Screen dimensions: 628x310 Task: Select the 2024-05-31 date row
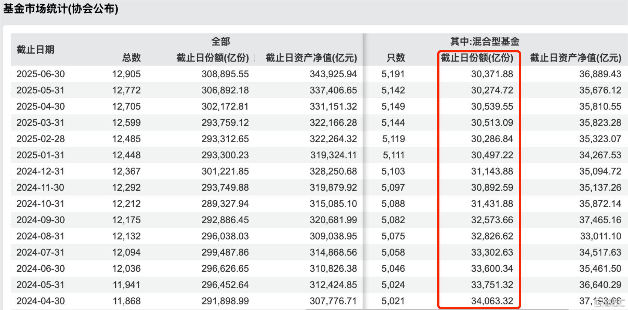[319, 284]
